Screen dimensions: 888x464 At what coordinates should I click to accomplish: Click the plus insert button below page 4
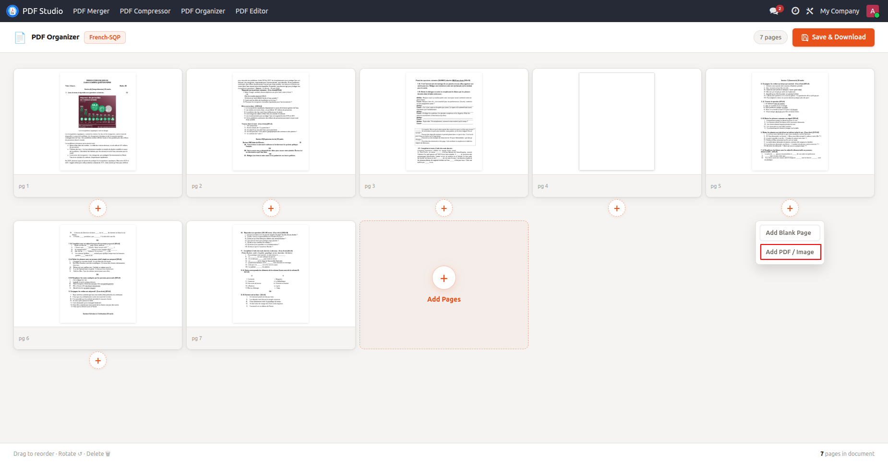pos(617,208)
